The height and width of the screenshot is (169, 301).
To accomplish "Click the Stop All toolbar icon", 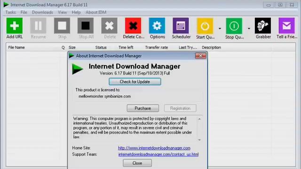I will click(86, 26).
